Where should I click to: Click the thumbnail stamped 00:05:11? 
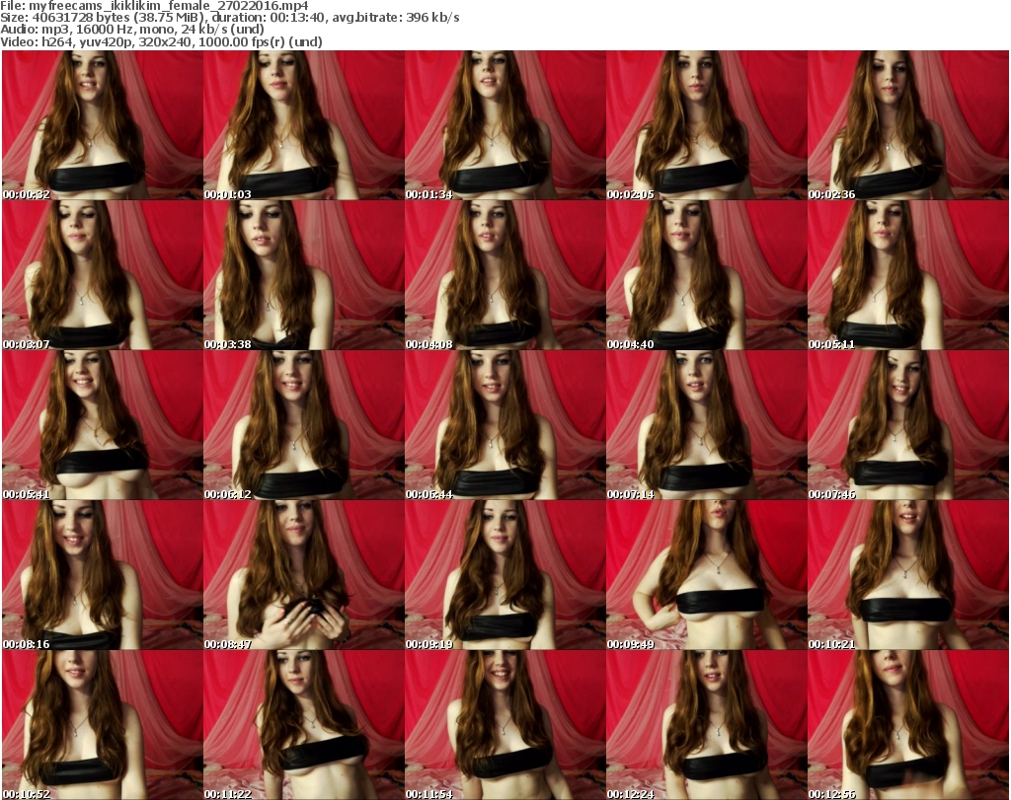click(x=908, y=275)
